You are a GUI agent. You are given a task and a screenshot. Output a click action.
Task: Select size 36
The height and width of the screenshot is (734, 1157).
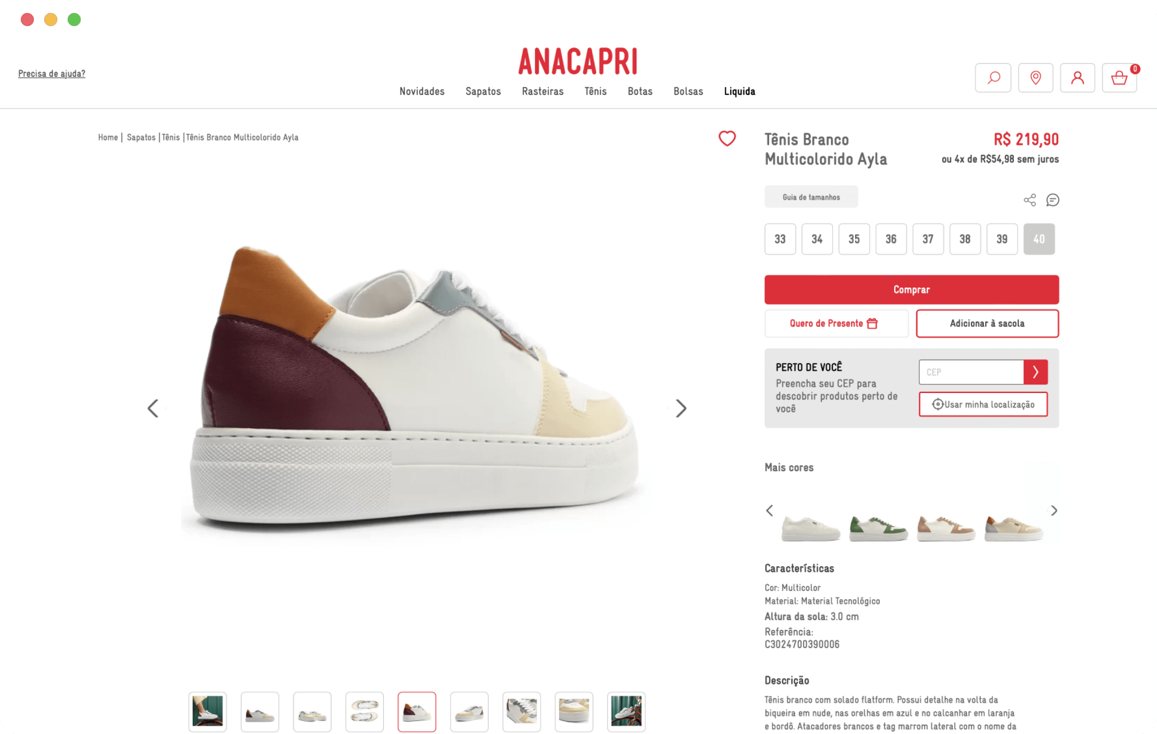[891, 239]
